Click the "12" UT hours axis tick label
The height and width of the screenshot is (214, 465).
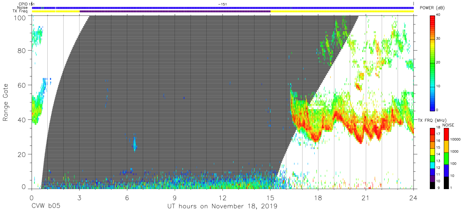(x=223, y=197)
